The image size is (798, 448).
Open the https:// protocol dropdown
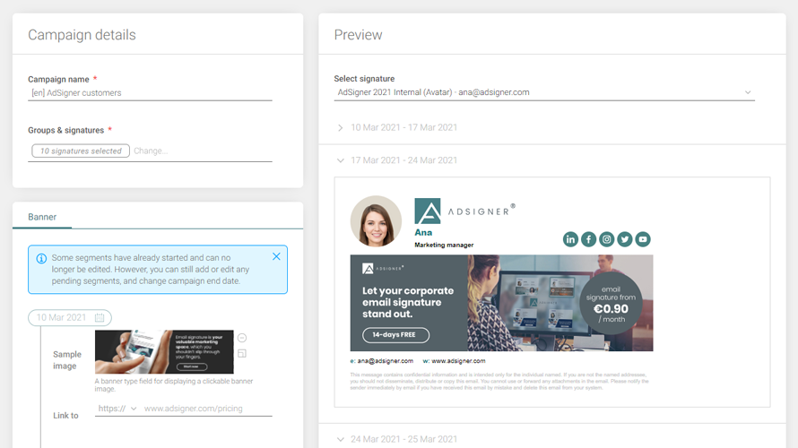pyautogui.click(x=117, y=409)
